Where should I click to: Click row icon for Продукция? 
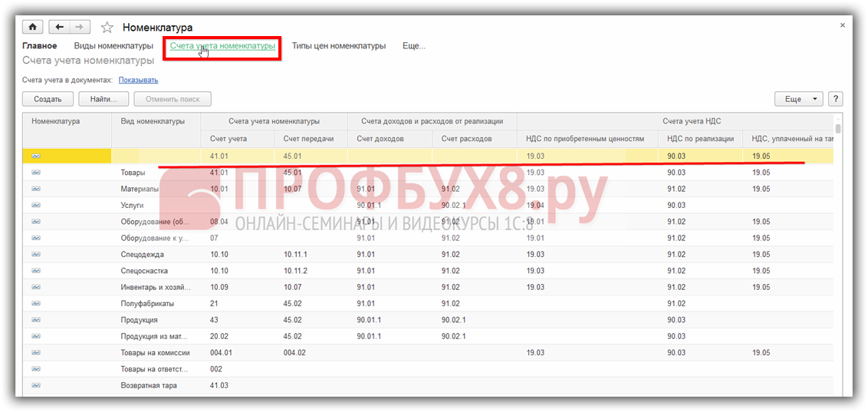pyautogui.click(x=36, y=320)
